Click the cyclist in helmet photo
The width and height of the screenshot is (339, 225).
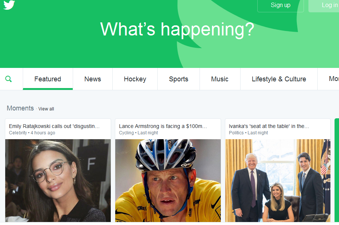pyautogui.click(x=168, y=181)
